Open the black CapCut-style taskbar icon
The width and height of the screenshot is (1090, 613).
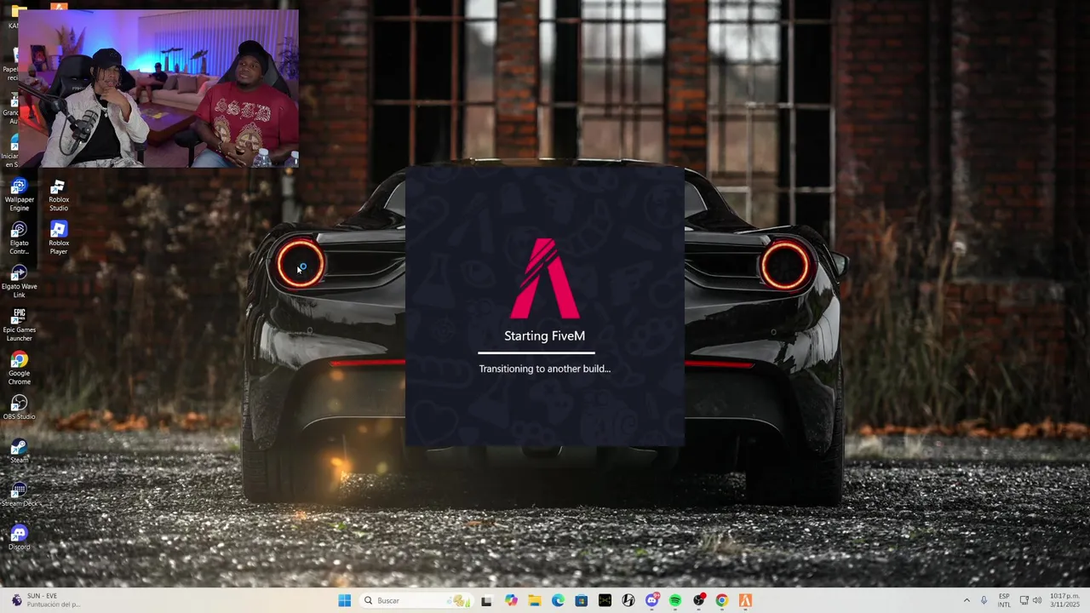[x=605, y=600]
